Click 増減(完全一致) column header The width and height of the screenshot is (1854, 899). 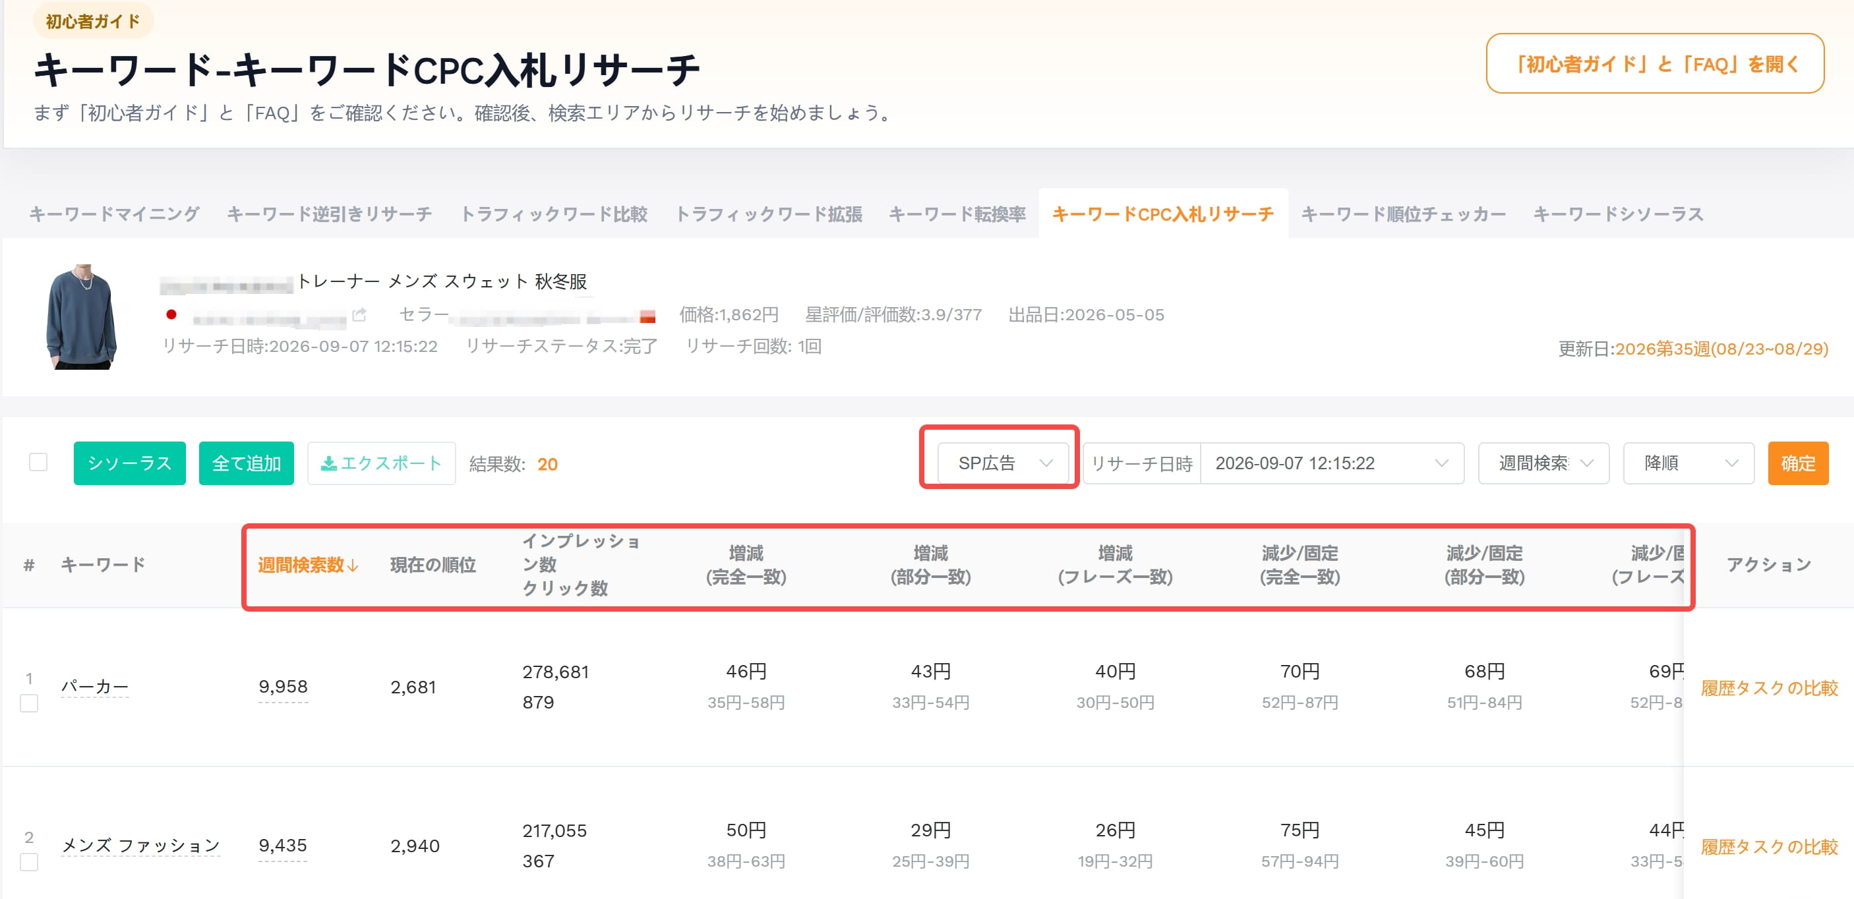pos(746,565)
